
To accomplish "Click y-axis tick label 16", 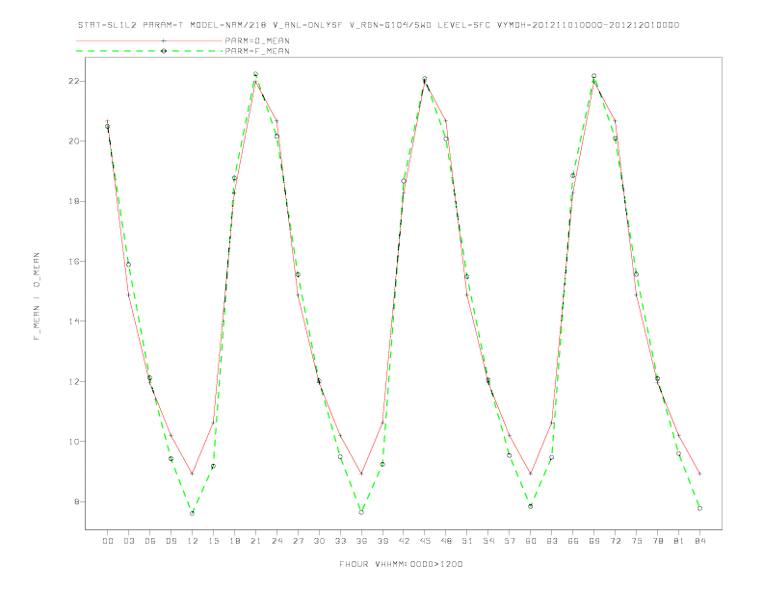I will 74,262.
